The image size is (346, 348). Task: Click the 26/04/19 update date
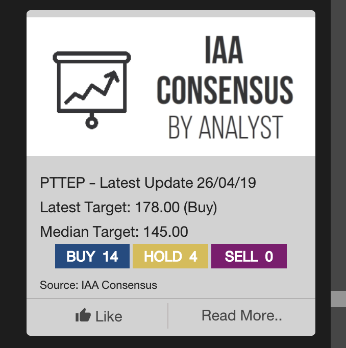coord(227,183)
